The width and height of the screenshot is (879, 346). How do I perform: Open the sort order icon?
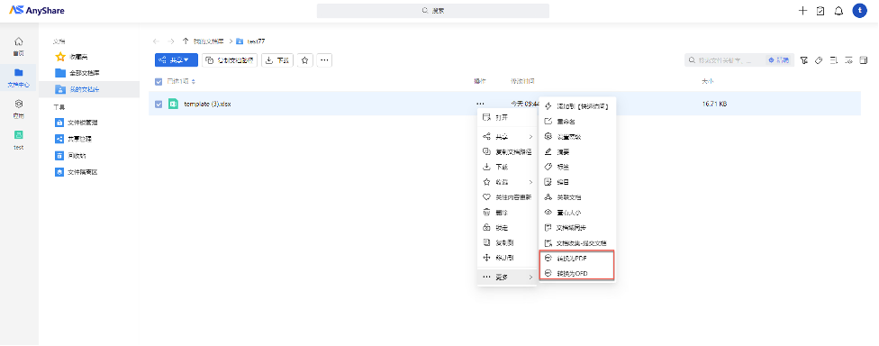(834, 60)
